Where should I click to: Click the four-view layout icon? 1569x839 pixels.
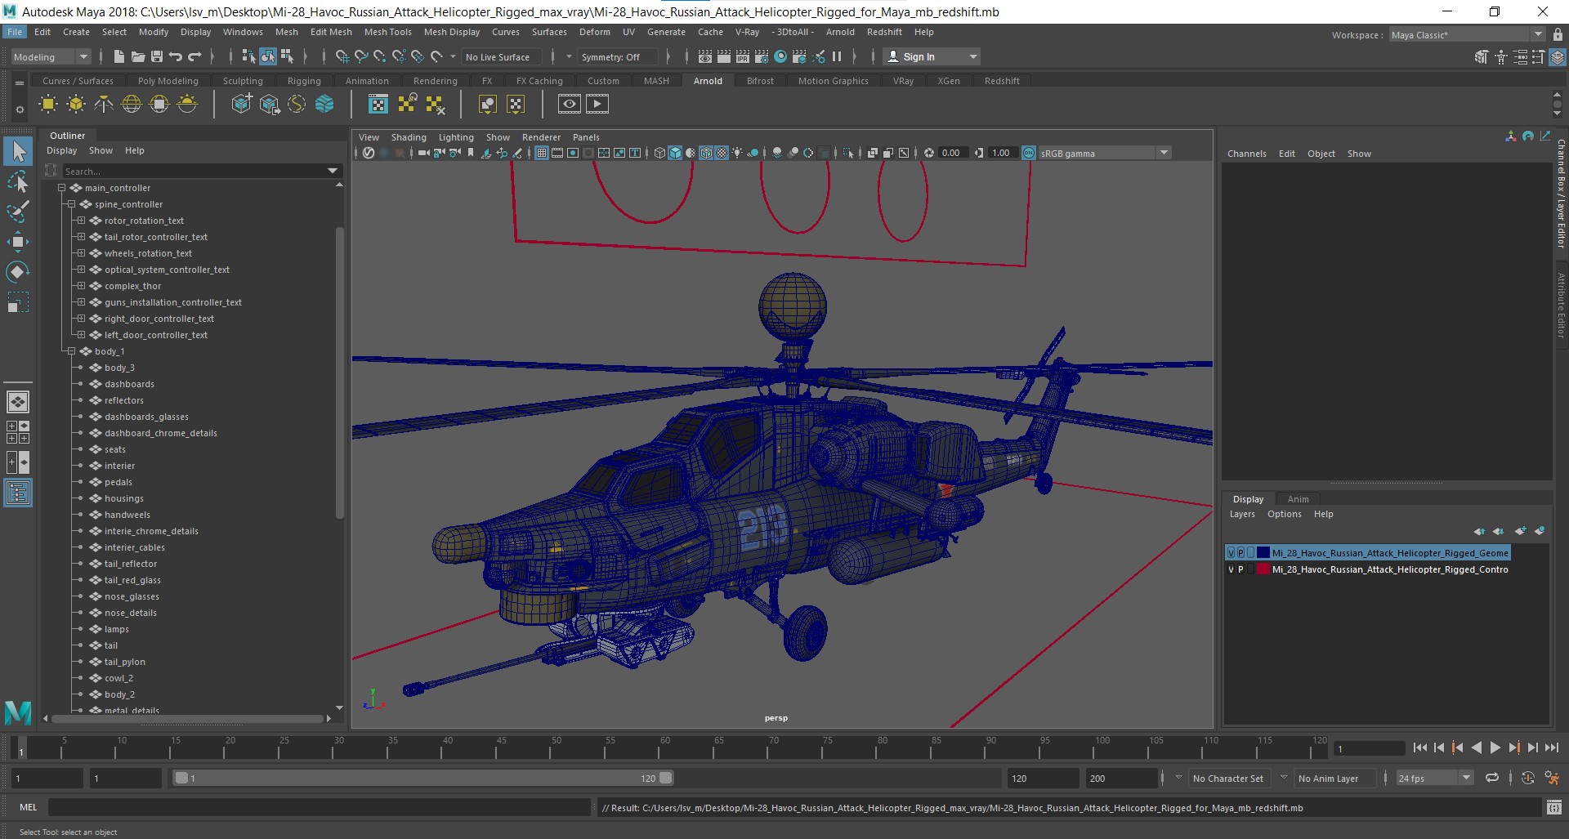click(x=18, y=432)
